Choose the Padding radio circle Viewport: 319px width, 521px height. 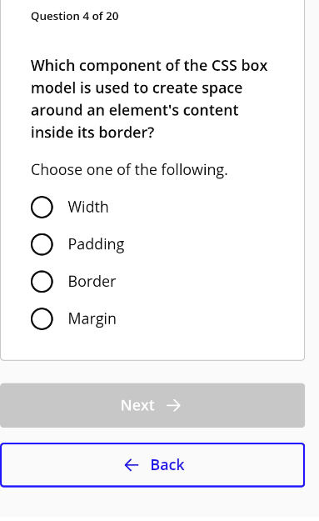pos(42,244)
